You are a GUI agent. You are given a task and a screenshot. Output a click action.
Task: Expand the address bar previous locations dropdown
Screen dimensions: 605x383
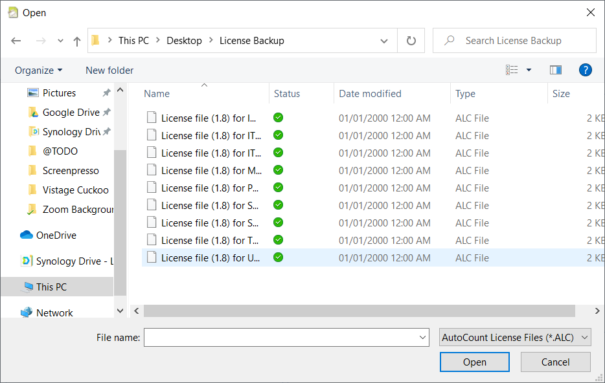[383, 41]
